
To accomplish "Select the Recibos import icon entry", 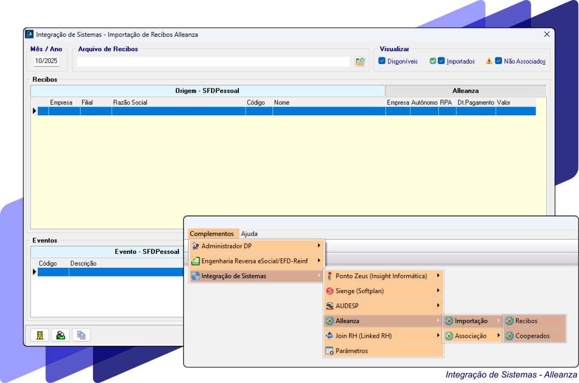I will click(x=510, y=321).
